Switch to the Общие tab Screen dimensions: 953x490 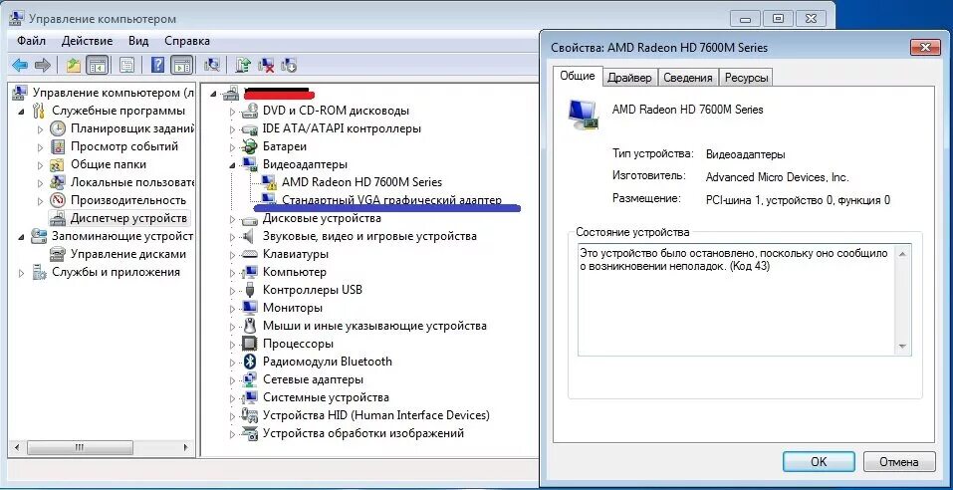[x=578, y=76]
